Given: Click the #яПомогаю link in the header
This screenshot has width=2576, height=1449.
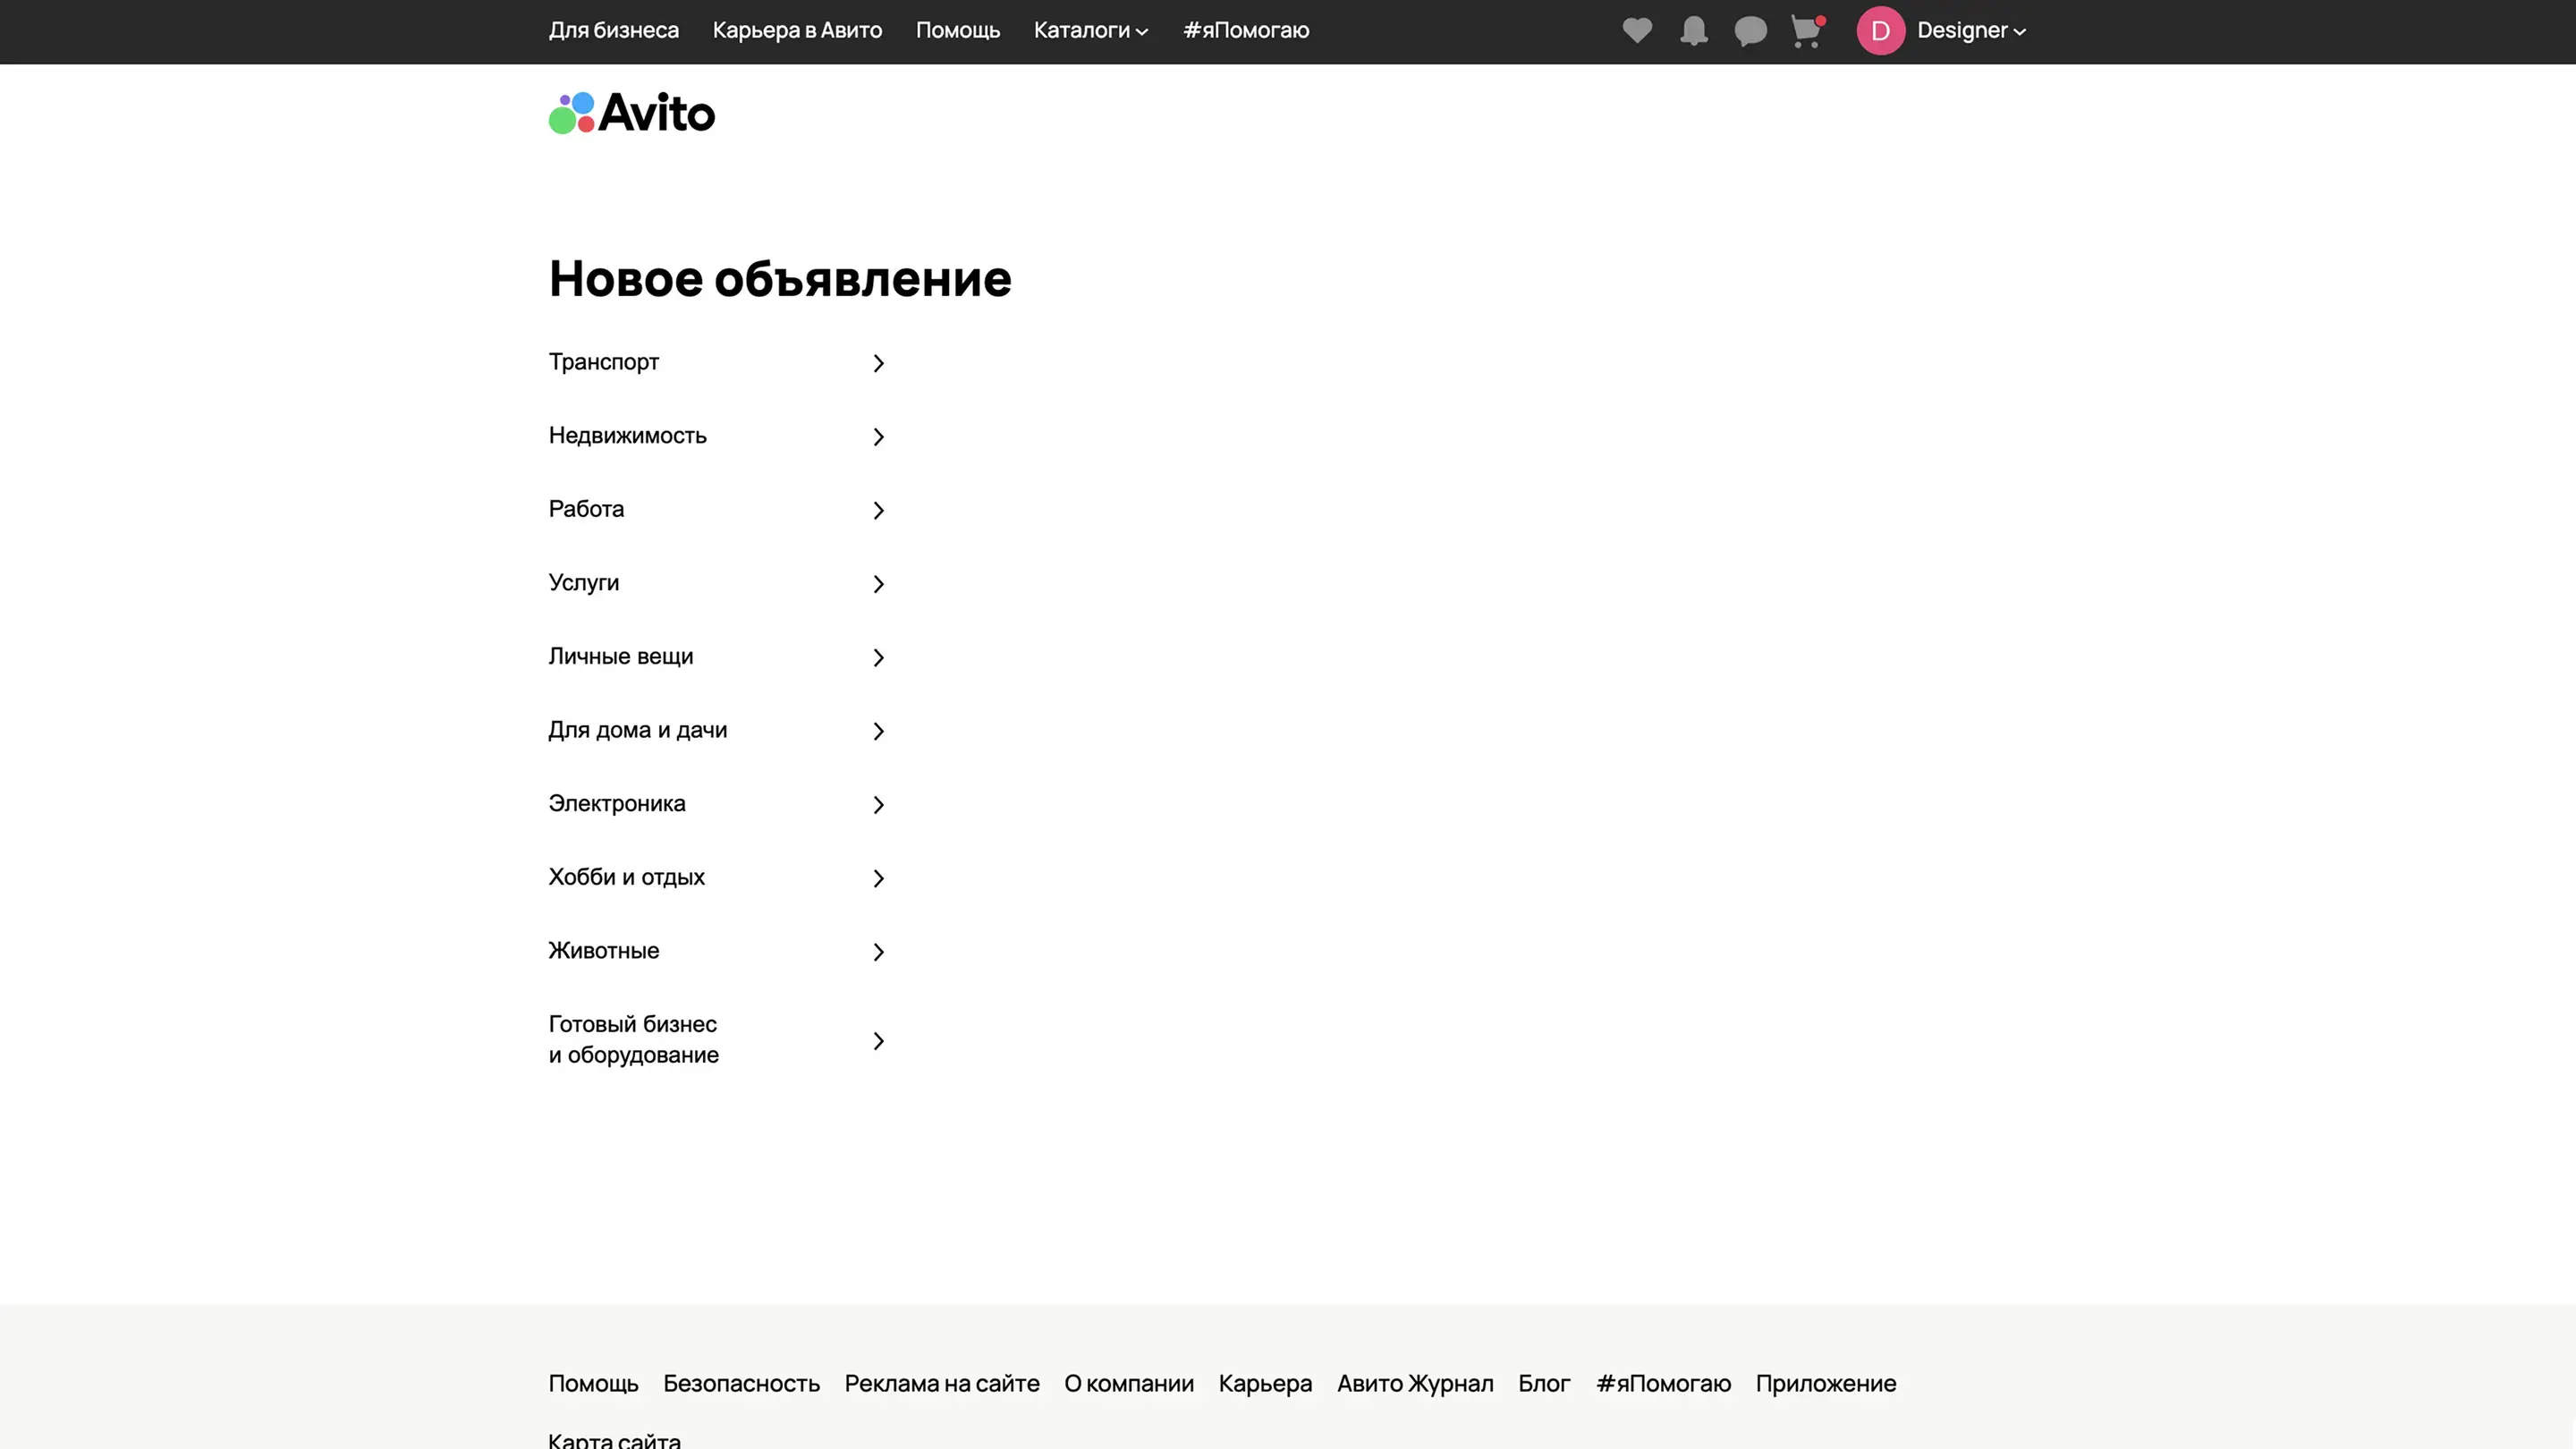Looking at the screenshot, I should [x=1245, y=31].
